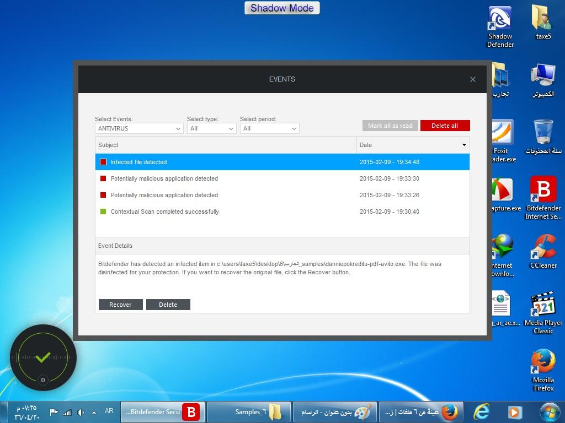
Task: Click the Delete button in Event Details
Action: 168,305
